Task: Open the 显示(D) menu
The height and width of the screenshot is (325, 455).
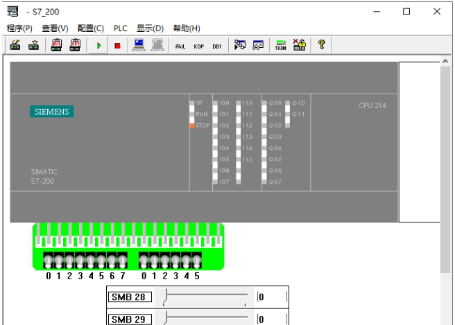Action: (151, 28)
